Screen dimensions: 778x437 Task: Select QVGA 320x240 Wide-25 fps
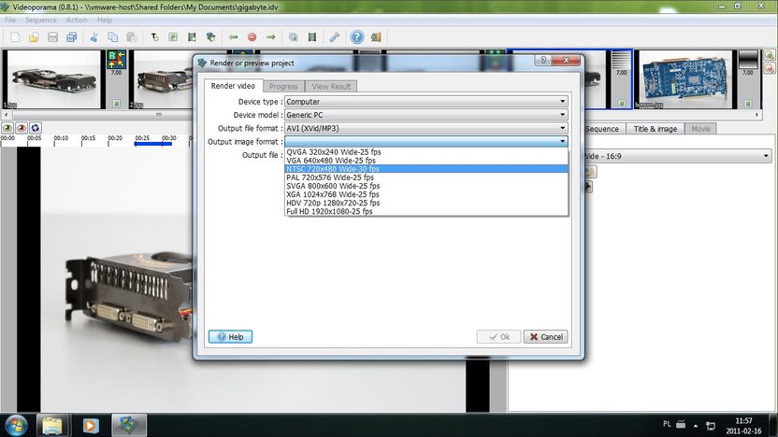426,152
